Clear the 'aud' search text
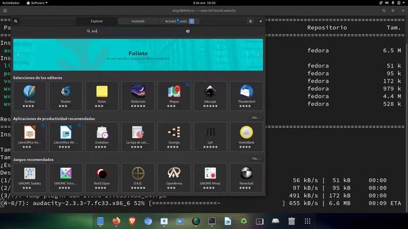The image size is (408, 229). pos(187,31)
